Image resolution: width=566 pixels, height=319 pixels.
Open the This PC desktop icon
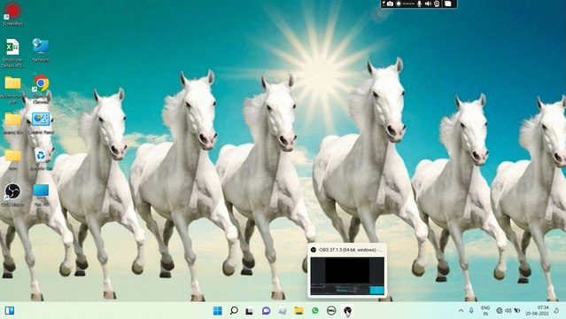coord(41,195)
